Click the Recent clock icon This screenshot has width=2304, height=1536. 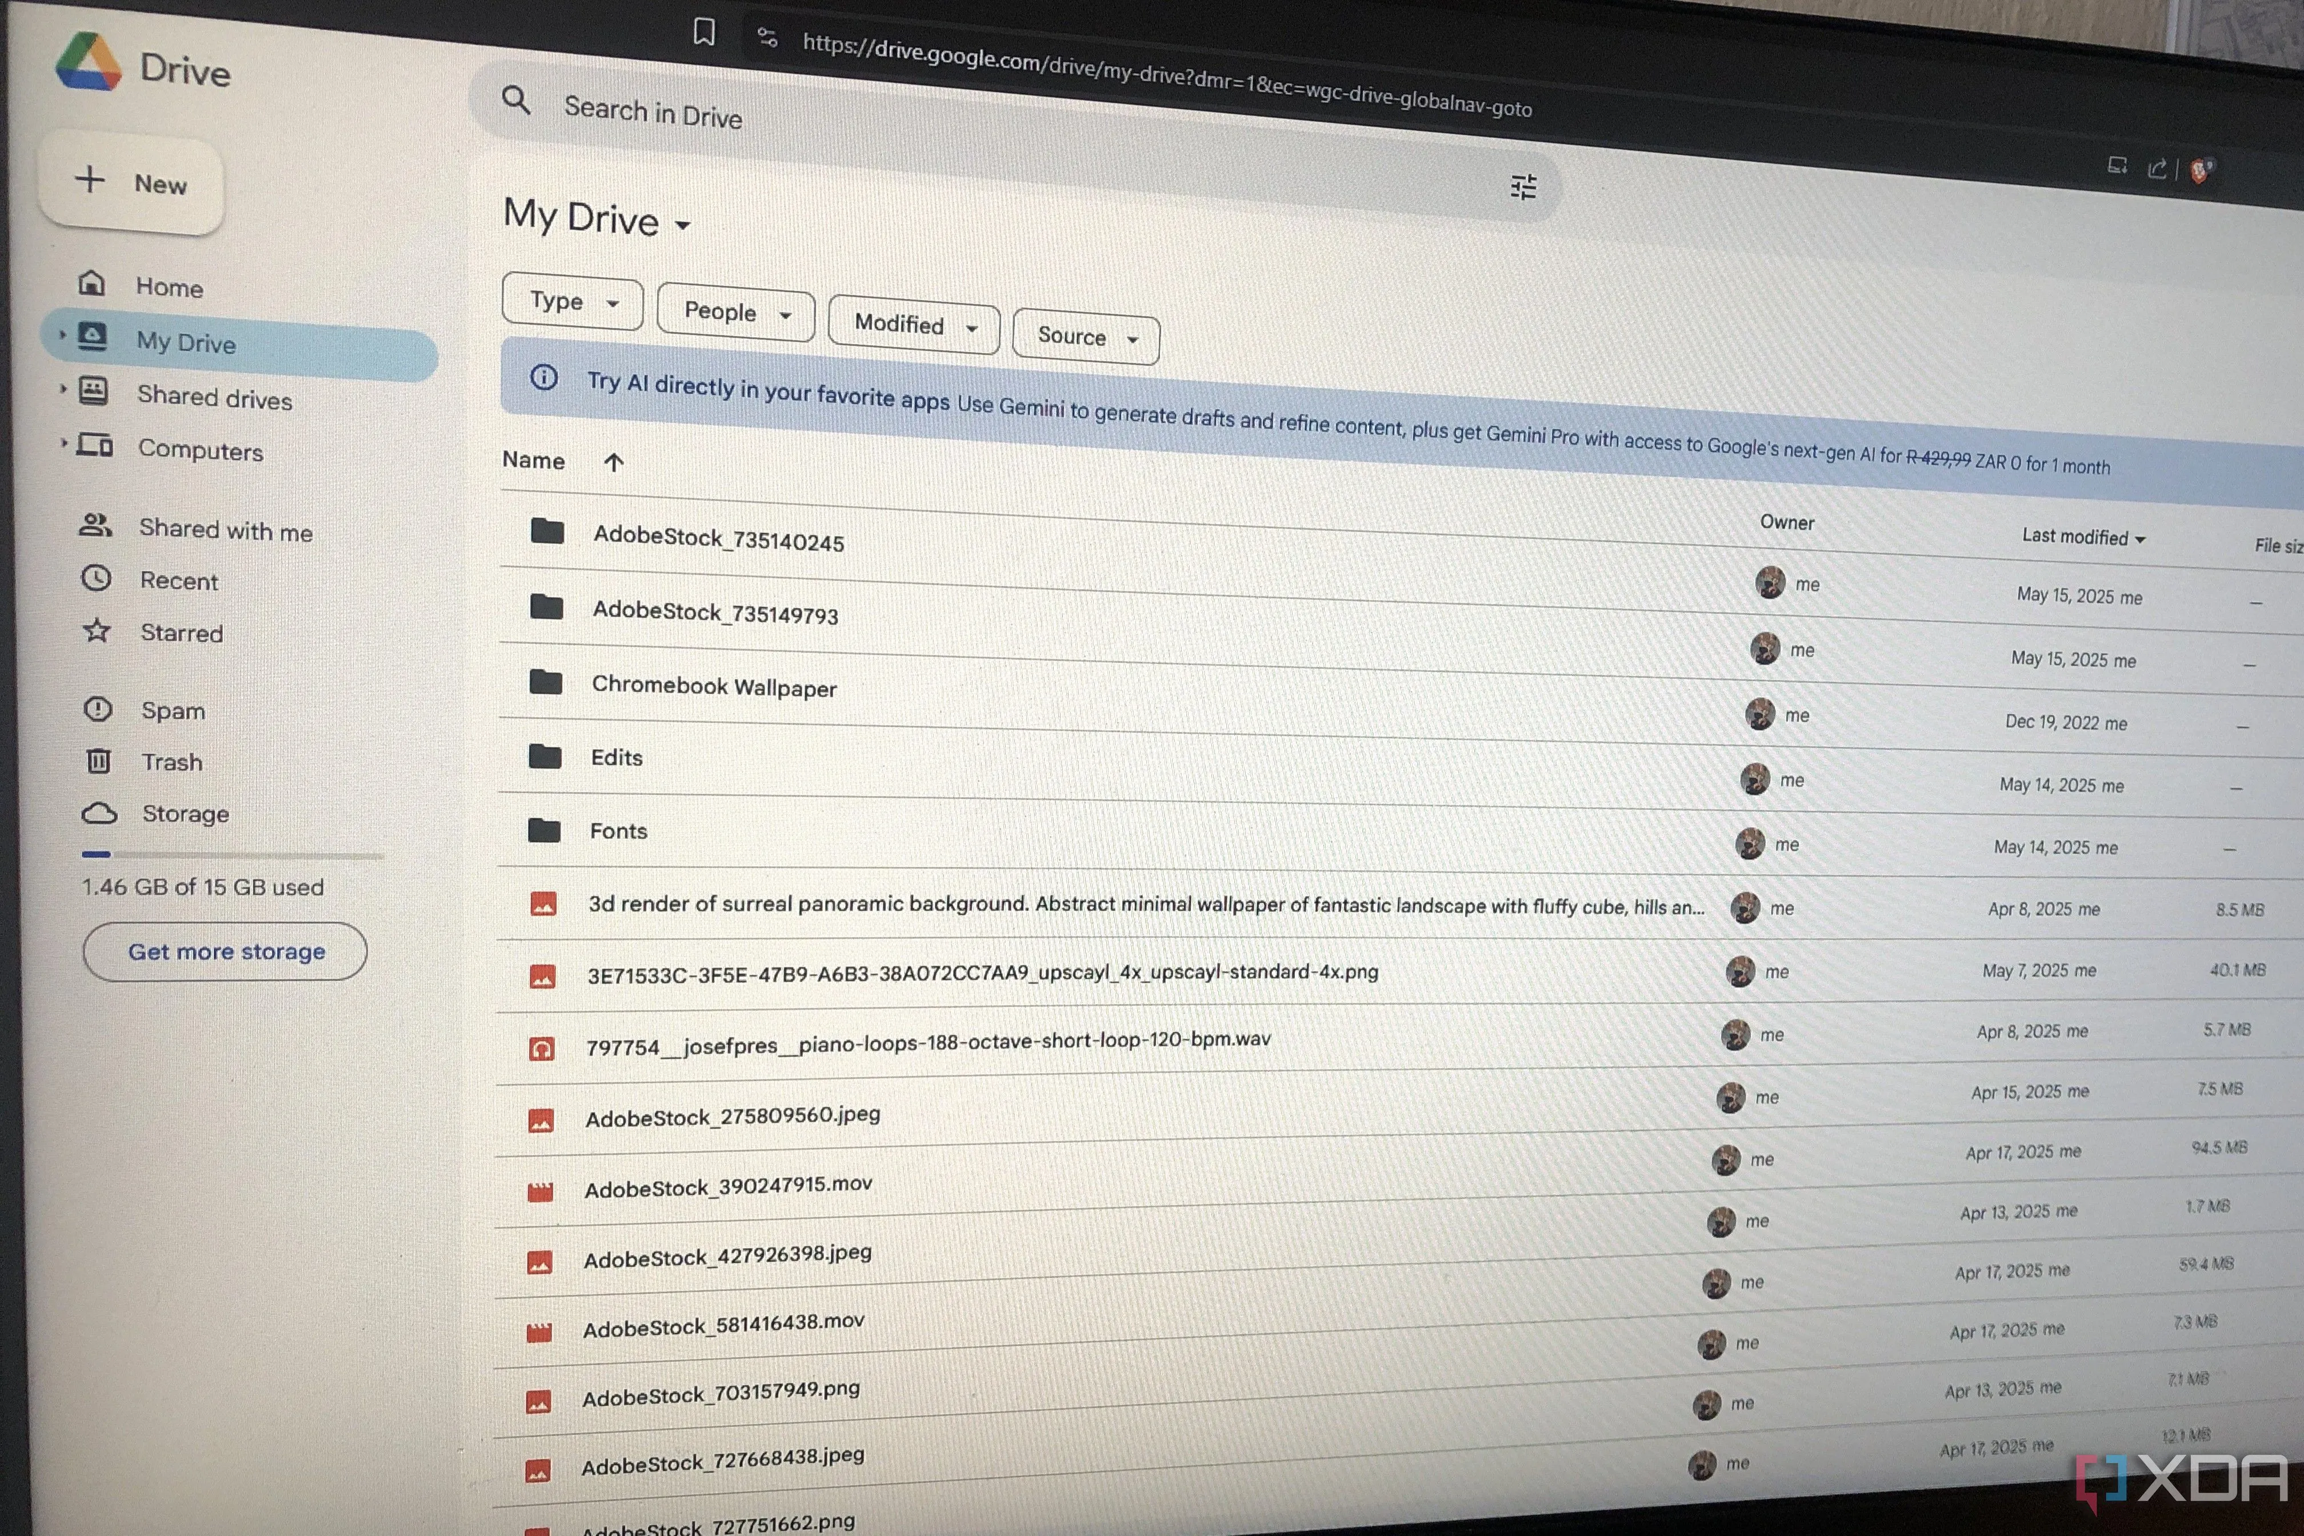click(97, 580)
